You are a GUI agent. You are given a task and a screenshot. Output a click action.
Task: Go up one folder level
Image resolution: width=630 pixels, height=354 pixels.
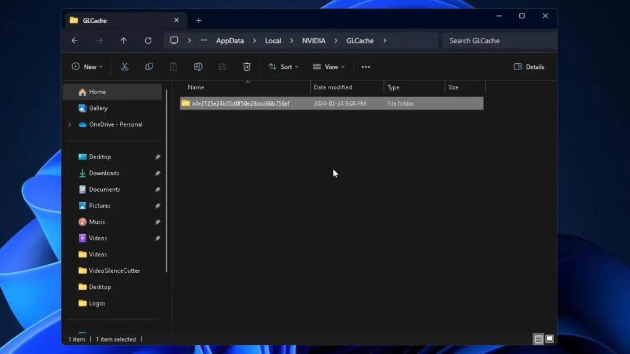(x=123, y=41)
